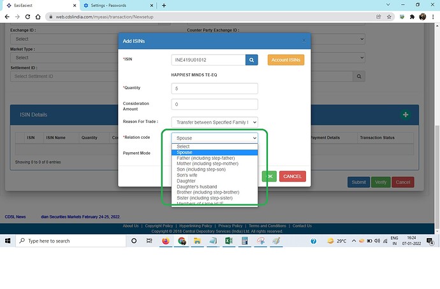This screenshot has width=440, height=289.
Task: Bookmark this page with the star
Action: point(389,17)
